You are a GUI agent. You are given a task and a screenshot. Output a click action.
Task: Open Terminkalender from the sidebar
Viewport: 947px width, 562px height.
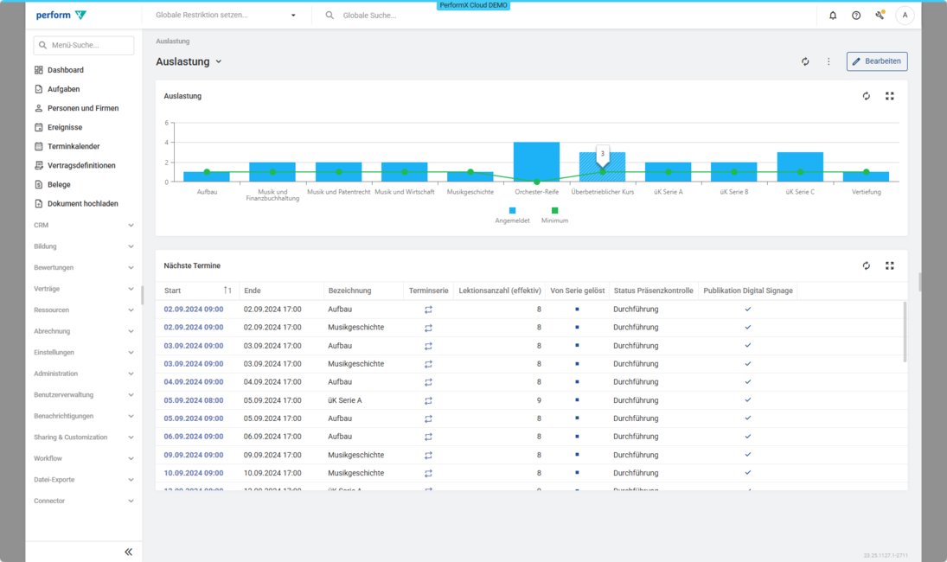73,146
